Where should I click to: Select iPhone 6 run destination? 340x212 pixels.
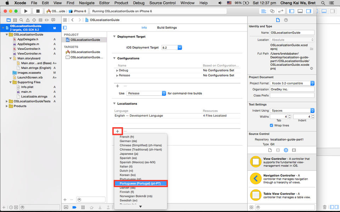click(78, 11)
